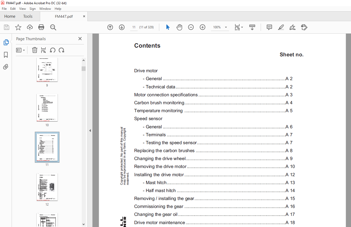This screenshot has width=351, height=227.
Task: Open the Bookmarks sidebar panel
Action: (6, 55)
